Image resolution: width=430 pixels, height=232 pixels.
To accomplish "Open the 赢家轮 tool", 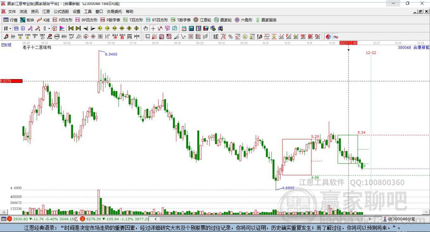I will click(x=223, y=20).
